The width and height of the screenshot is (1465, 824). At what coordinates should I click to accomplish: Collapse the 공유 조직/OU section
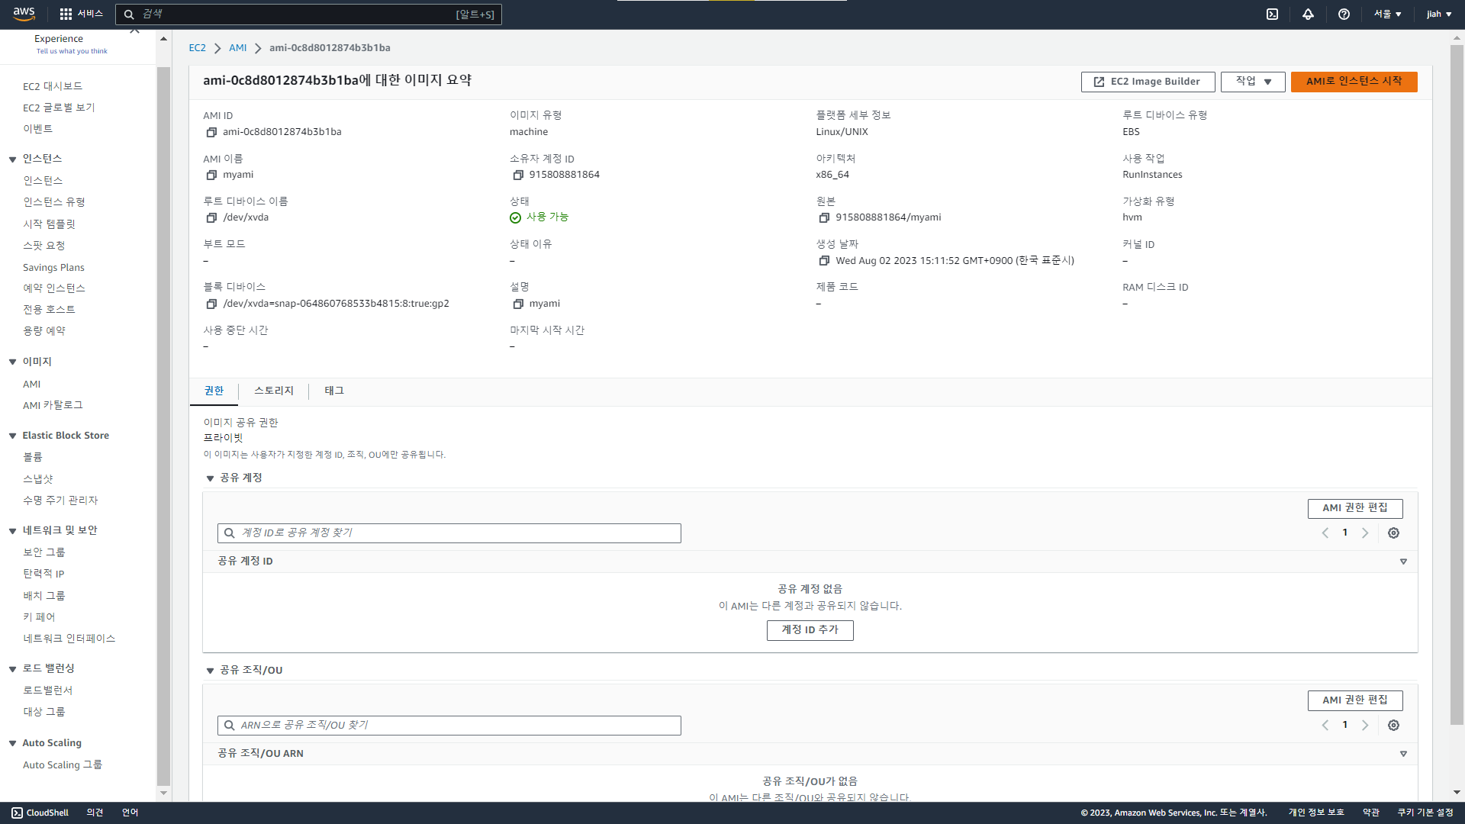point(210,671)
